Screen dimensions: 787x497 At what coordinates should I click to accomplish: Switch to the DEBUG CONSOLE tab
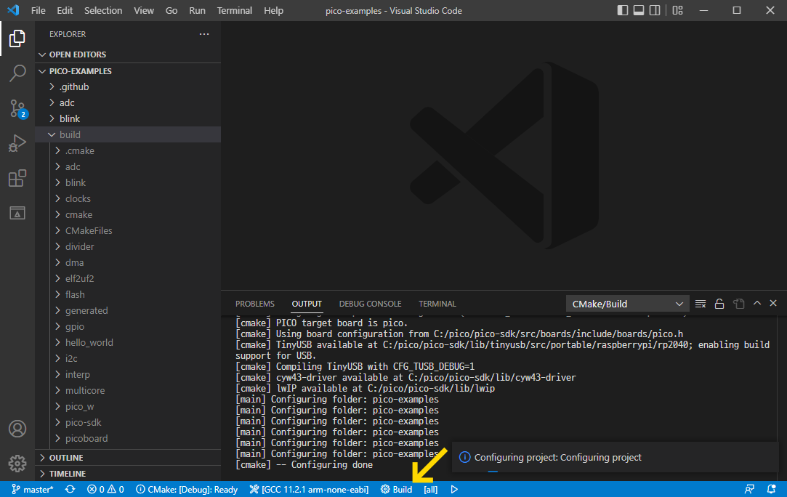[x=371, y=304]
